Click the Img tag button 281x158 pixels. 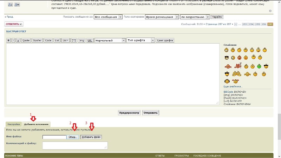point(81,40)
